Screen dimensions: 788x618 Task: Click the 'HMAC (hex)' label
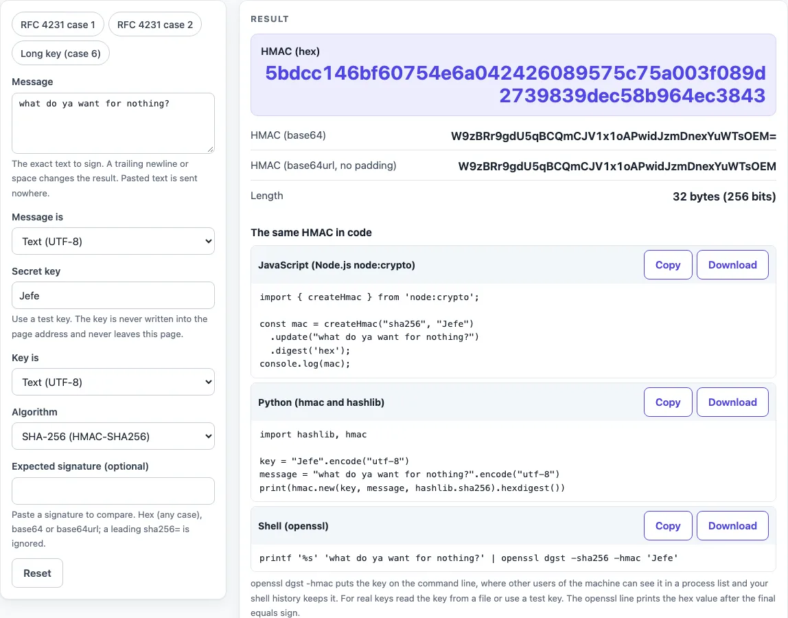coord(290,51)
